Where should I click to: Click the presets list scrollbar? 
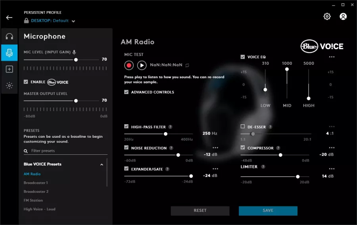pos(107,173)
